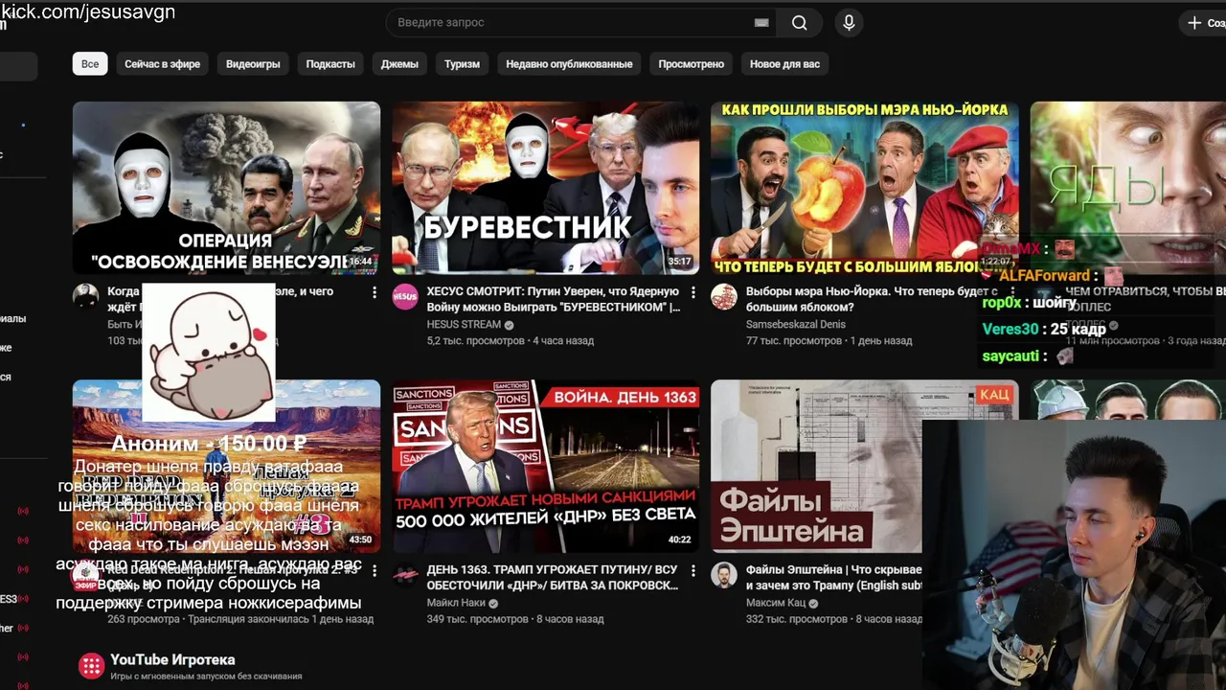Viewport: 1226px width, 690px height.
Task: Open New York mayor election thumbnail
Action: [x=864, y=188]
